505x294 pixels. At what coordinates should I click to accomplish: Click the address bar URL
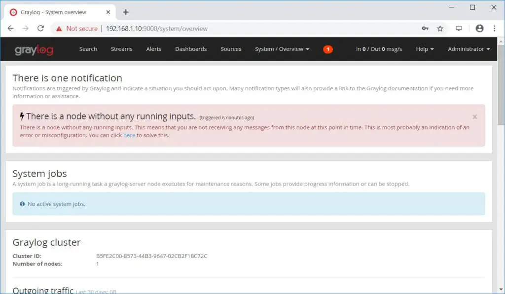pyautogui.click(x=156, y=29)
